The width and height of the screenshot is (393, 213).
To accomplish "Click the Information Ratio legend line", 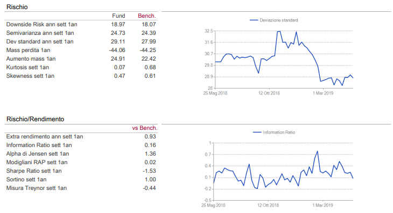I will [x=257, y=133].
